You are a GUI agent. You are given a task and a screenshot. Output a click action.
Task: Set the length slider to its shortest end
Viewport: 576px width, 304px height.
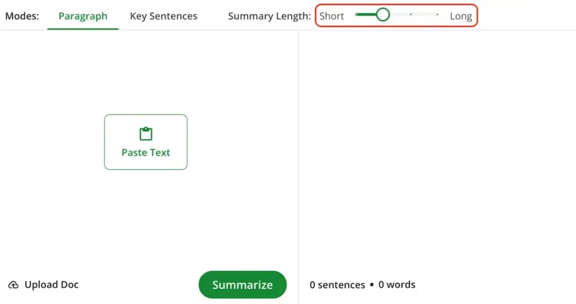pos(357,15)
